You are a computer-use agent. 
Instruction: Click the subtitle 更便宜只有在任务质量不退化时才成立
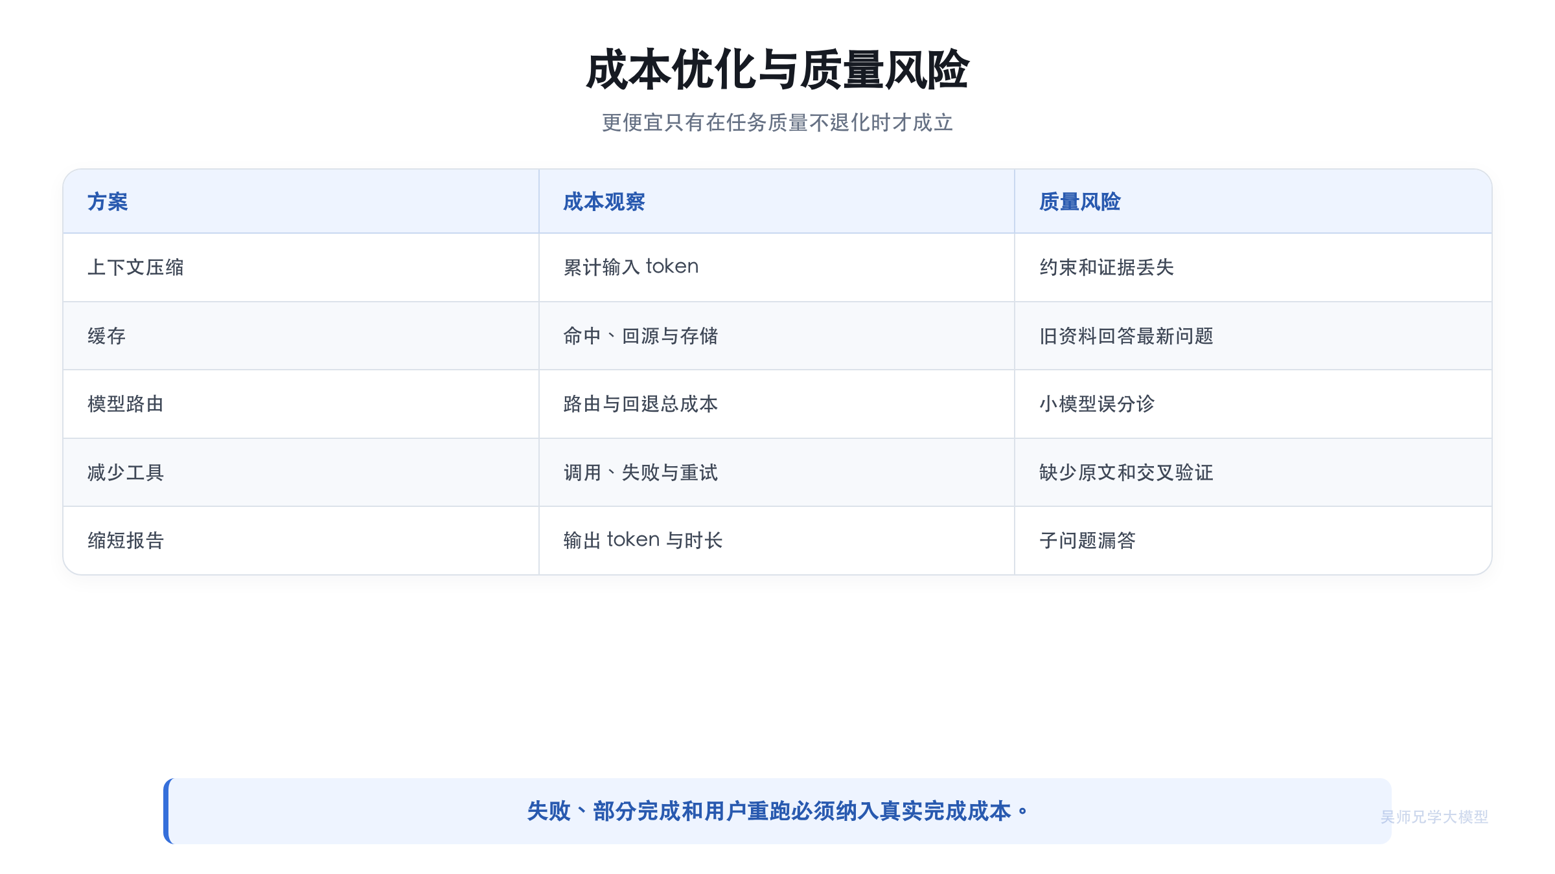pyautogui.click(x=777, y=122)
